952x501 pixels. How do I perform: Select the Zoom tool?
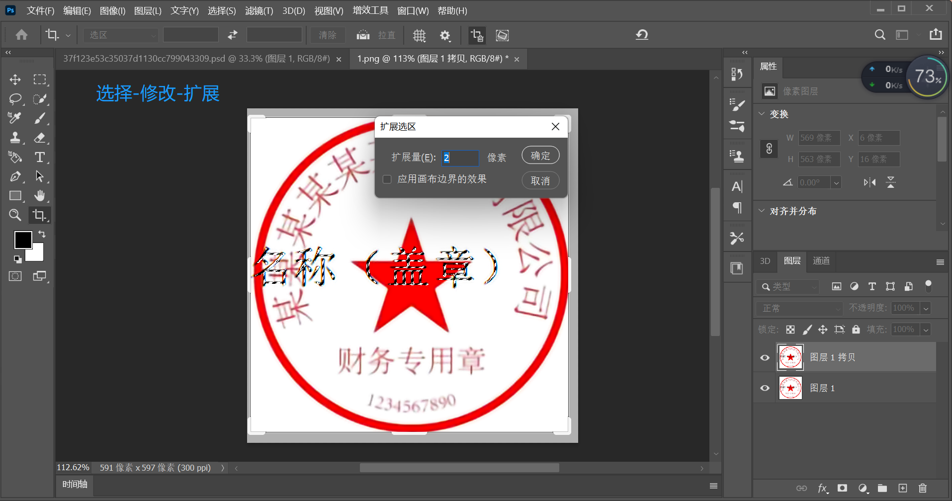[15, 215]
